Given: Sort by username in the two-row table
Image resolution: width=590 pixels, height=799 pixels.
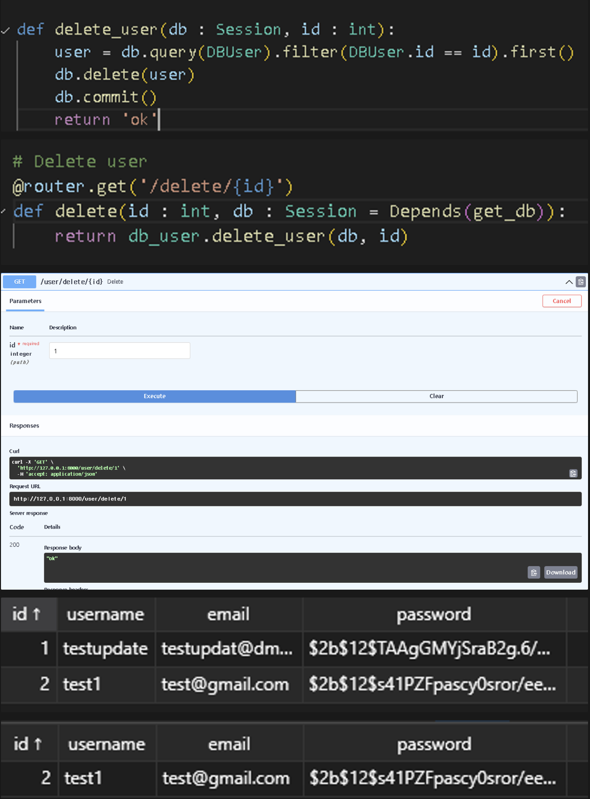Looking at the screenshot, I should point(105,614).
